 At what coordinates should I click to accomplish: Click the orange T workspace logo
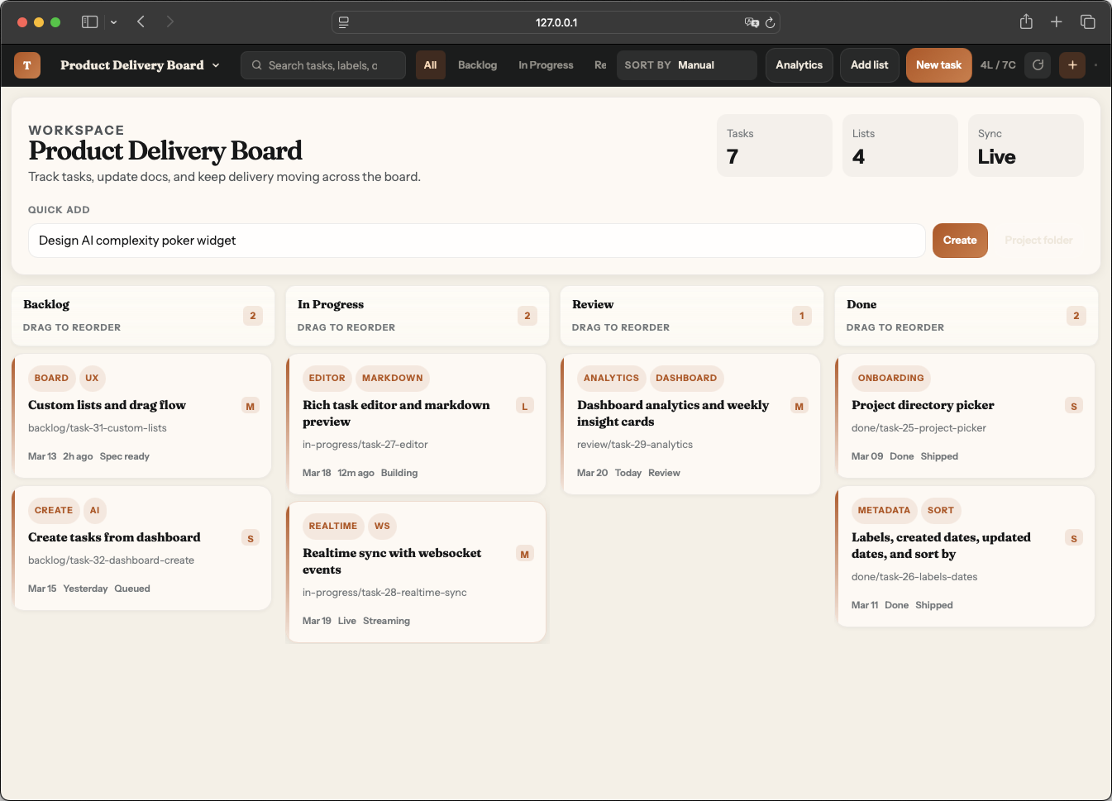pyautogui.click(x=27, y=65)
